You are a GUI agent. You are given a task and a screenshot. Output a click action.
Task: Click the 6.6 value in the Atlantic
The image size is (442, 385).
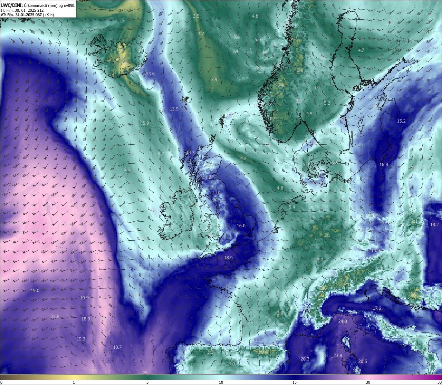(127, 170)
